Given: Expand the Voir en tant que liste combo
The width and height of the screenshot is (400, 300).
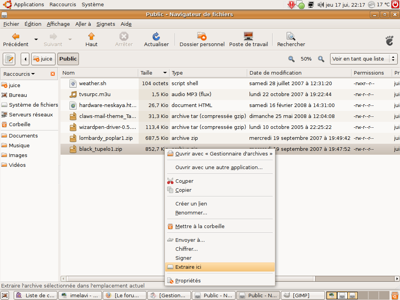Looking at the screenshot, I should click(x=364, y=59).
